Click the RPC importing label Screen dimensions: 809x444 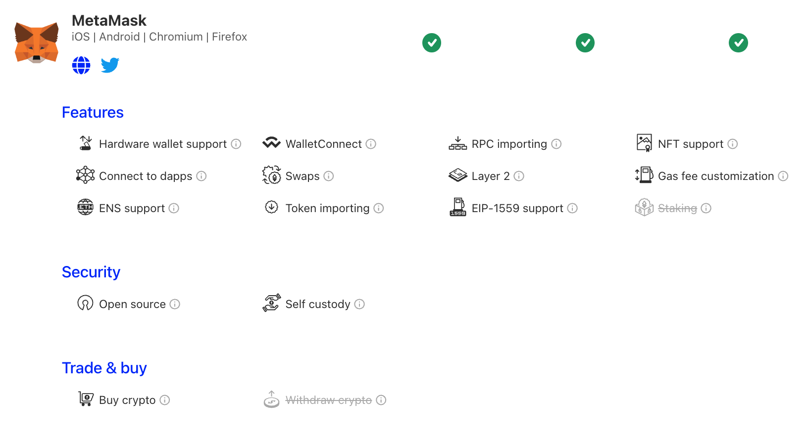pos(509,144)
